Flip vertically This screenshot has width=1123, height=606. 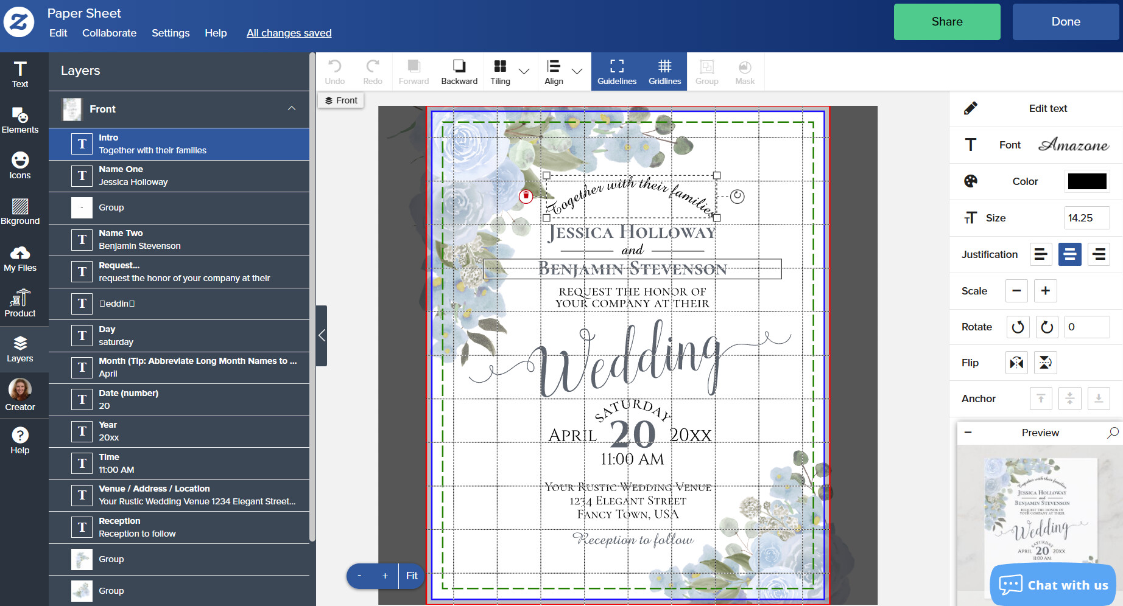point(1045,363)
